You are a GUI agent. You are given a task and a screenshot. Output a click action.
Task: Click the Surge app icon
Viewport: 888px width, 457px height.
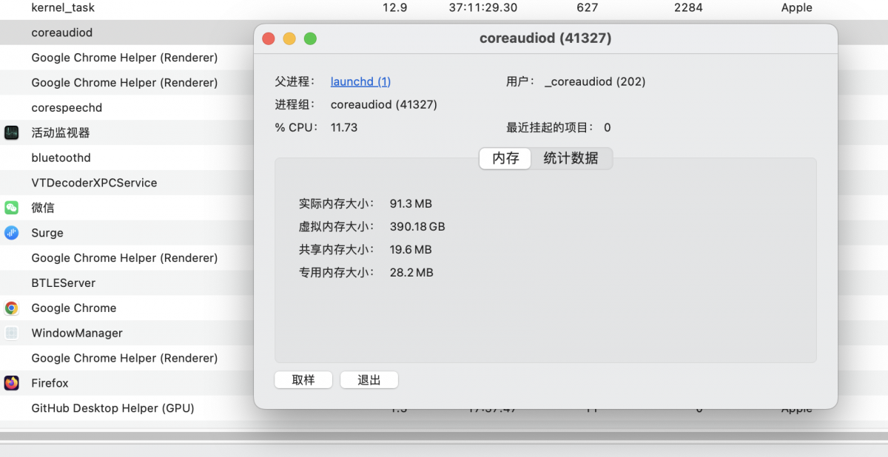point(11,233)
